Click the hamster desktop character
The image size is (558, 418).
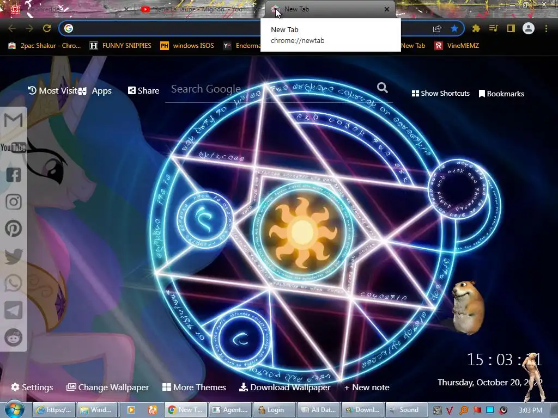467,308
